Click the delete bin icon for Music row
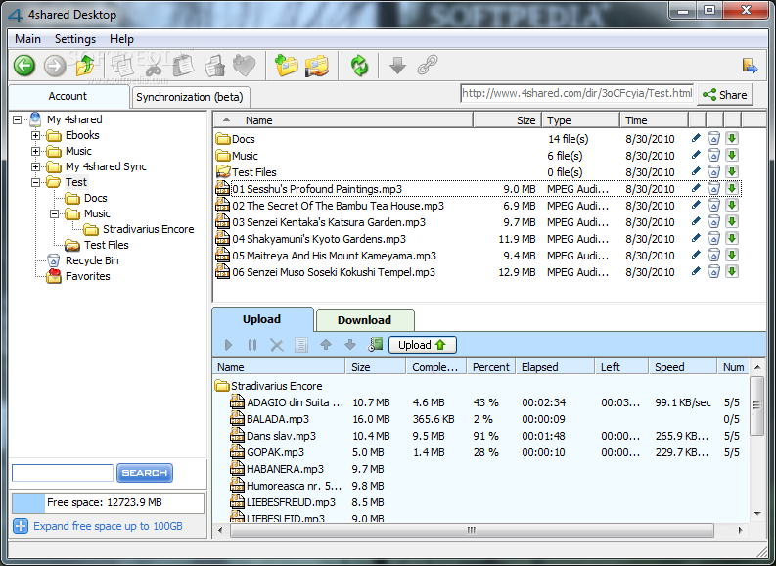Screen dimensions: 776x566 (713, 156)
